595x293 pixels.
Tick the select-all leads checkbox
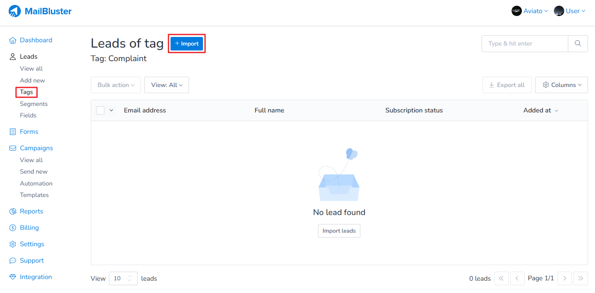point(100,110)
